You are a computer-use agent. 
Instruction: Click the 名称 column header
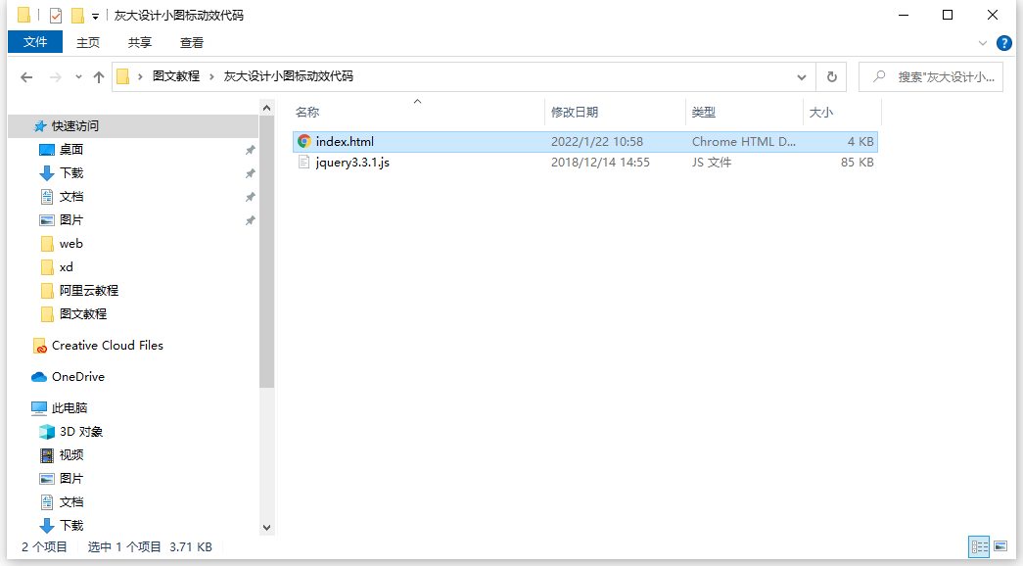[306, 112]
